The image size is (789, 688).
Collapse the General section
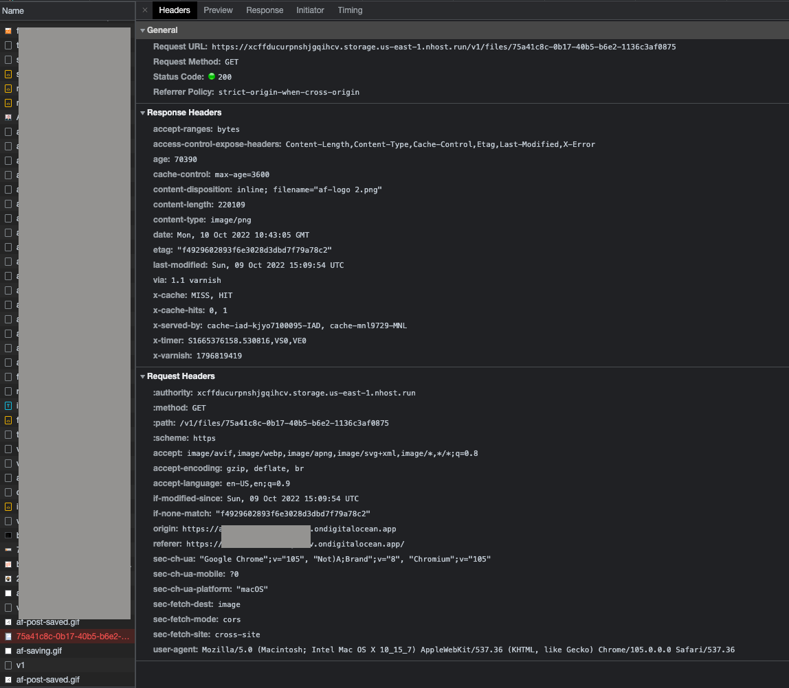pos(143,30)
